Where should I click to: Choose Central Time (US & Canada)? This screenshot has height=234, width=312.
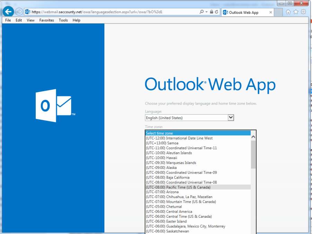click(x=198, y=216)
